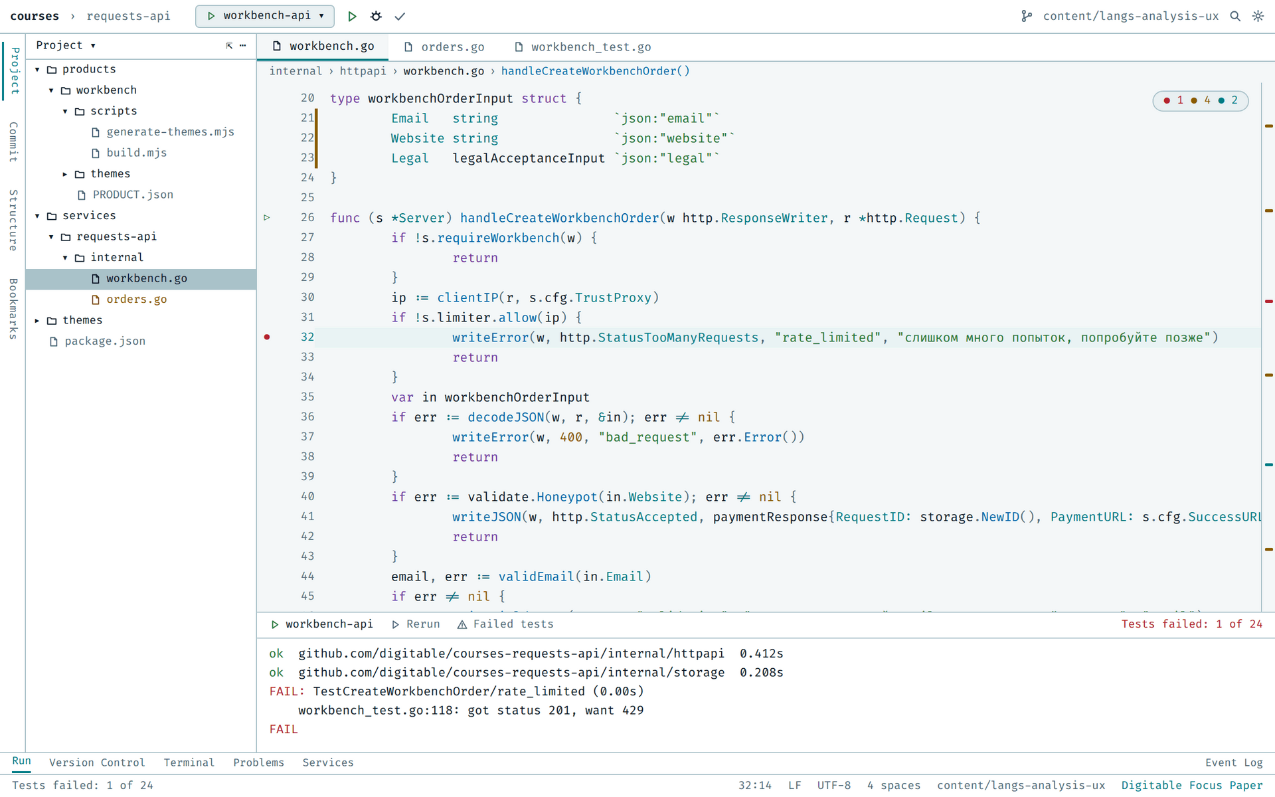This screenshot has height=797, width=1275.
Task: Open the Problems tool tab
Action: tap(258, 762)
